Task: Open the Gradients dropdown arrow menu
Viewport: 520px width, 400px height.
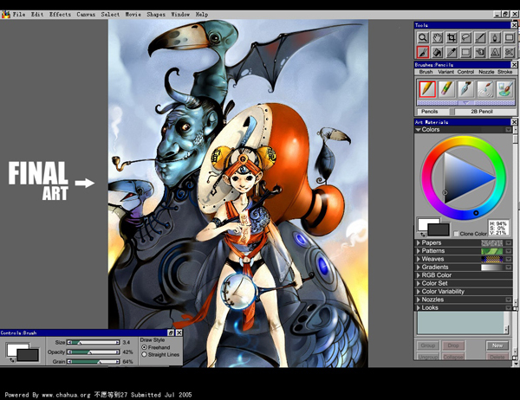Action: click(x=509, y=268)
